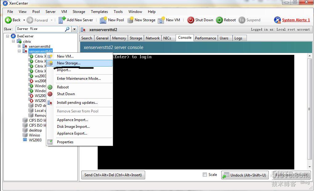Click the console scrollbar down arrow
The height and width of the screenshot is (191, 314).
pos(310,167)
